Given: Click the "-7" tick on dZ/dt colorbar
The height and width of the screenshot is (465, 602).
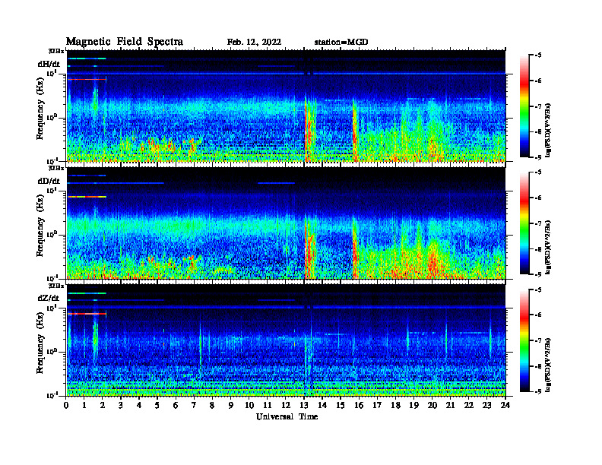Looking at the screenshot, I should click(x=538, y=340).
